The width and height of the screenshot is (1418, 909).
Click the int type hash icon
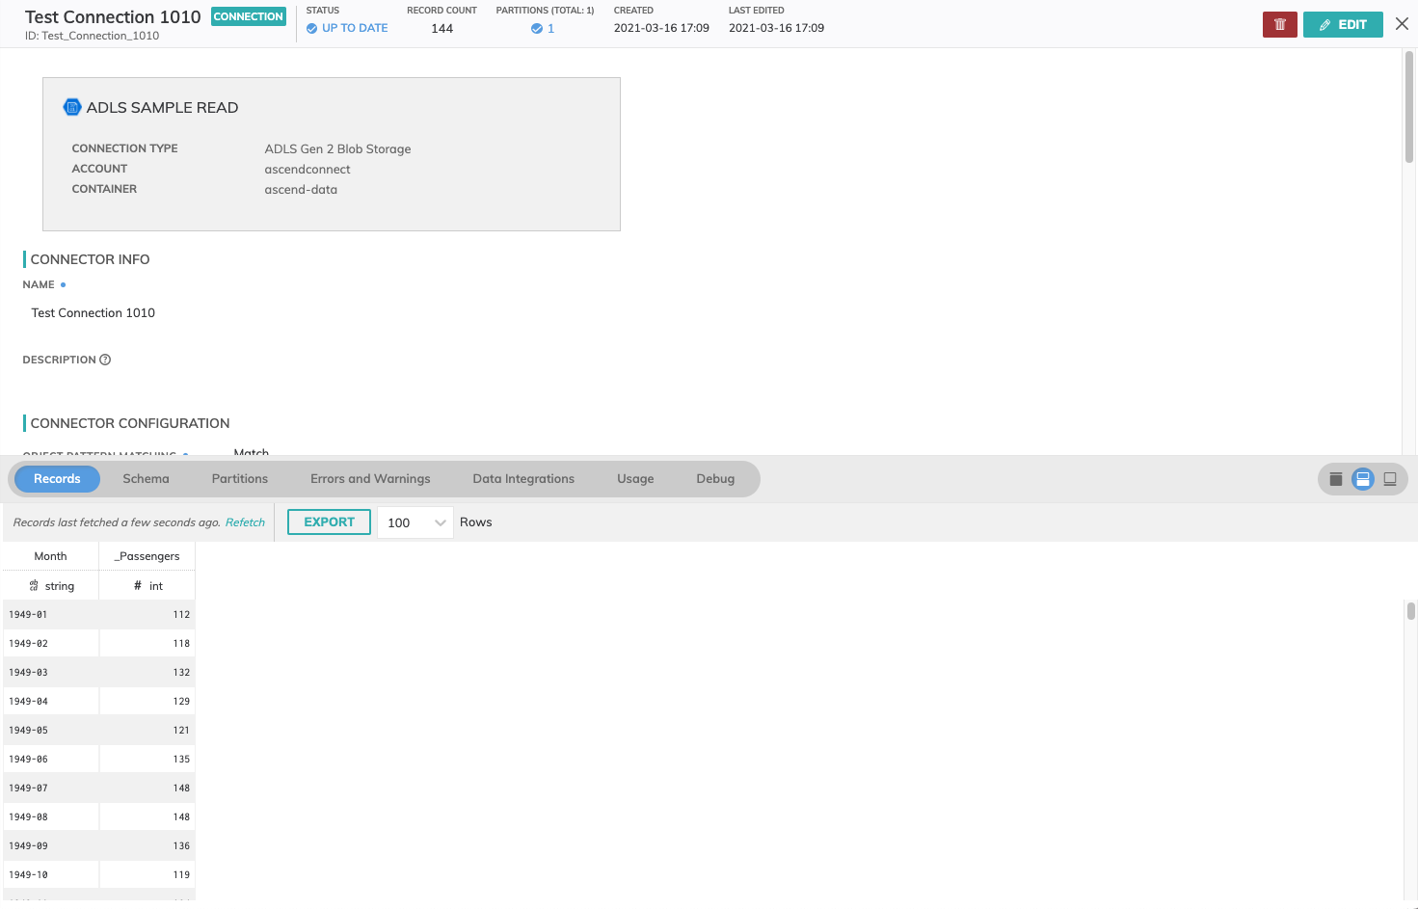(x=138, y=586)
